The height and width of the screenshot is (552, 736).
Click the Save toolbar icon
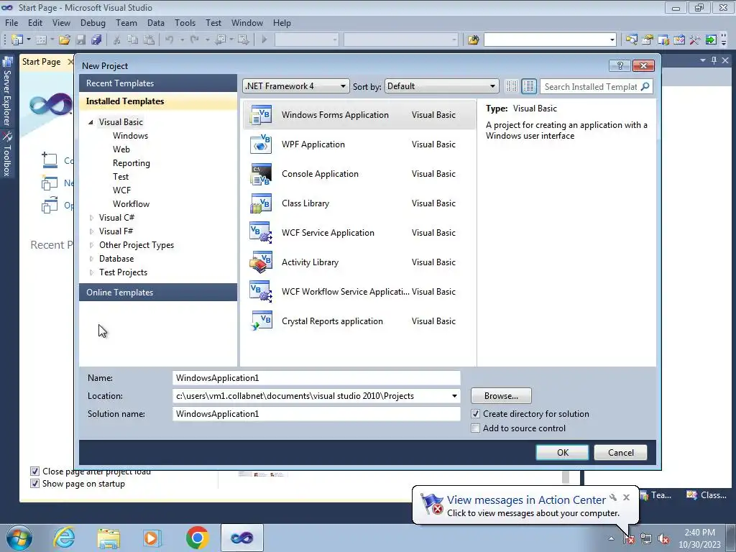(x=80, y=40)
